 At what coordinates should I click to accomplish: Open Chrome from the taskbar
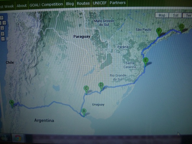tap(18, 138)
